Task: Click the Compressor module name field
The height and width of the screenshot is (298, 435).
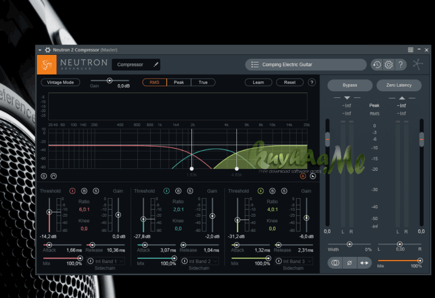Action: 136,64
